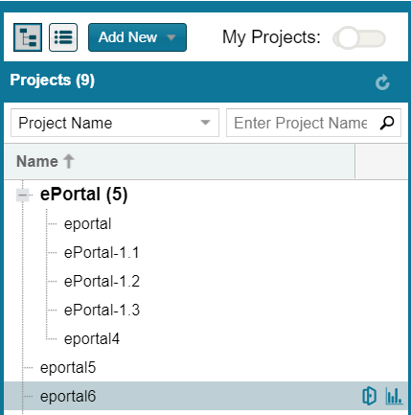Sort by Name ascending arrow
The image size is (411, 415).
point(69,161)
